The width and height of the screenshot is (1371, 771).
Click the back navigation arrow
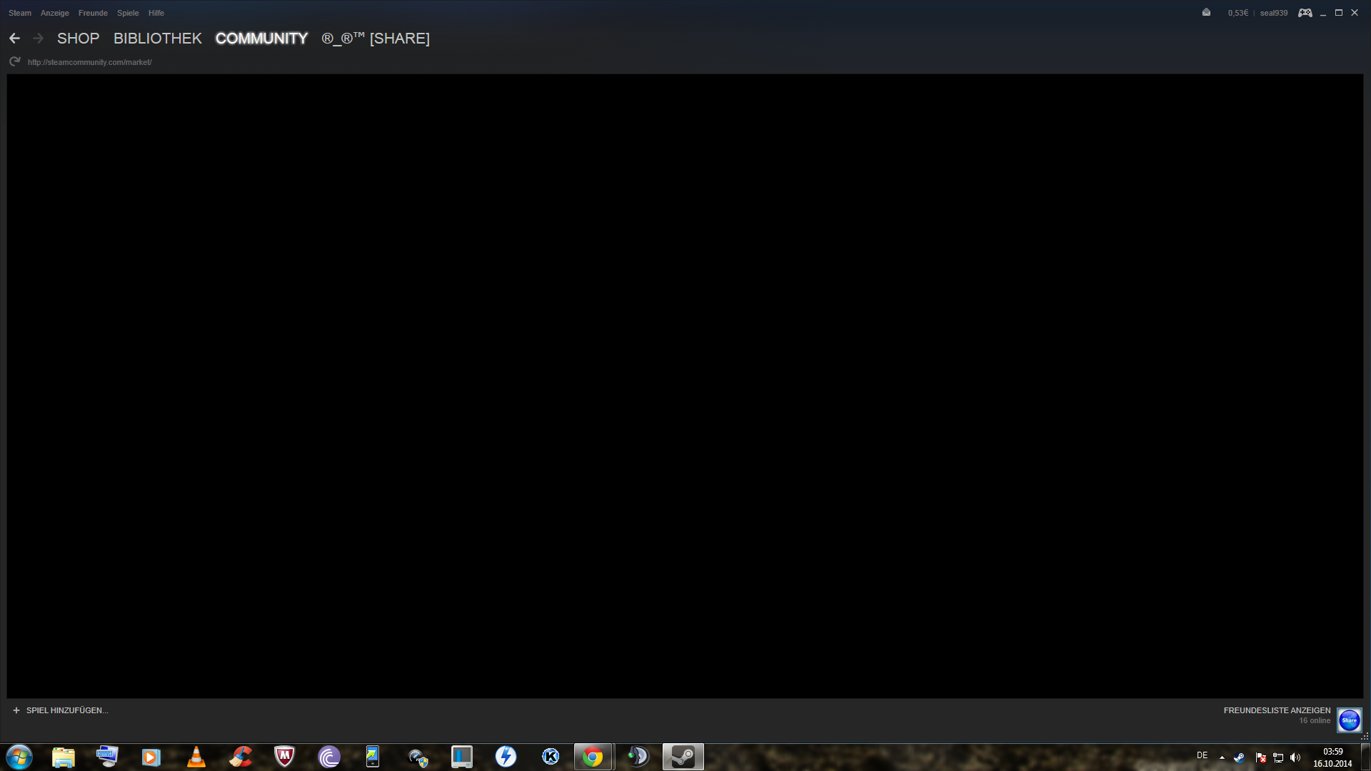tap(15, 39)
